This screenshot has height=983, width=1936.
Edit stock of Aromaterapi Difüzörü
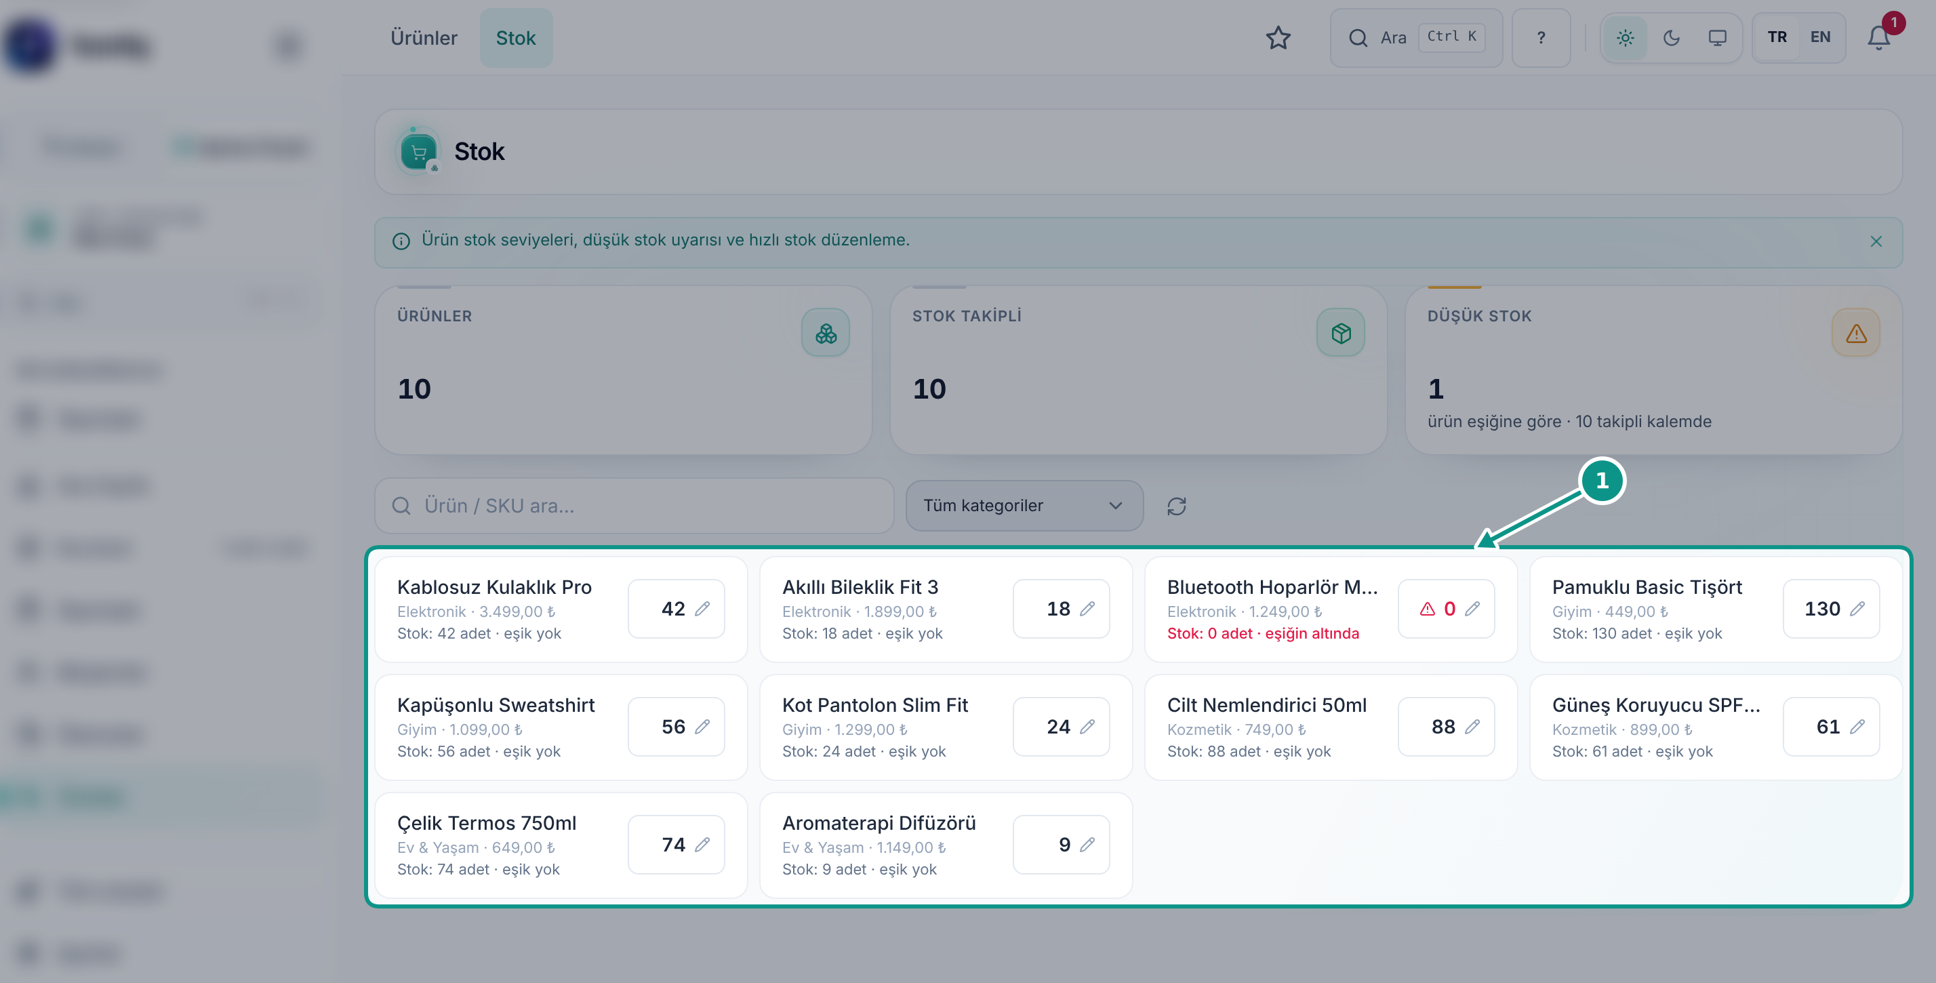point(1060,845)
